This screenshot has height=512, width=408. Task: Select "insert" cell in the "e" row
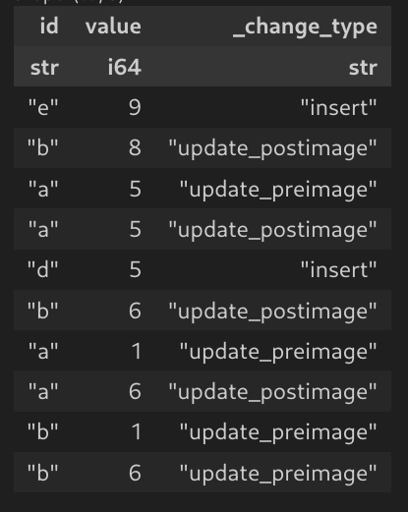[x=339, y=107]
